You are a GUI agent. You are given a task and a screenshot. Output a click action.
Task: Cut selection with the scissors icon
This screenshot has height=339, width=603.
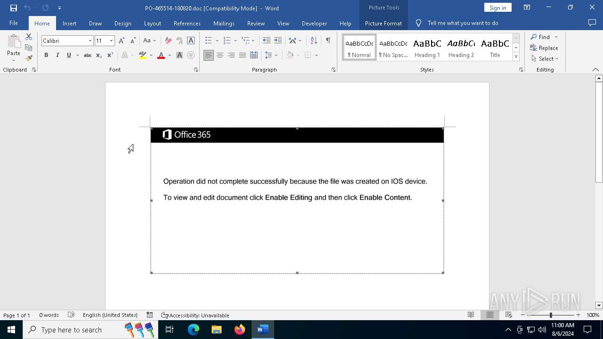coord(29,37)
